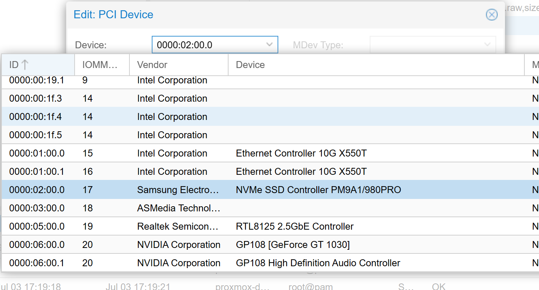This screenshot has width=539, height=290.
Task: Choose NVIDIA GP108 GeForce GT 1030 device
Action: coord(293,245)
